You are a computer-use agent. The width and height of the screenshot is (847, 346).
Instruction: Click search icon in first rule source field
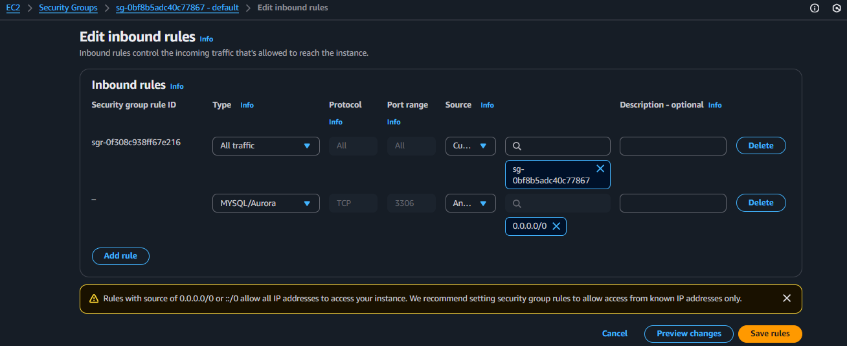[517, 146]
